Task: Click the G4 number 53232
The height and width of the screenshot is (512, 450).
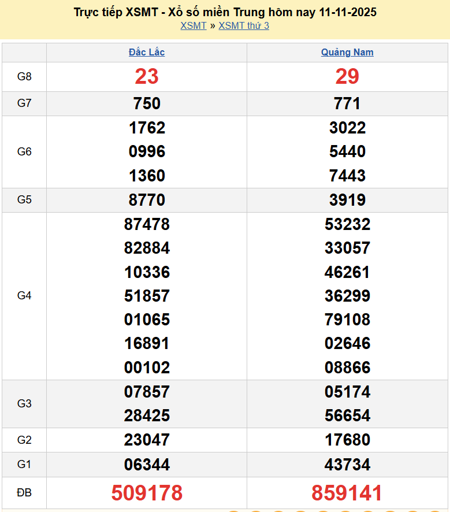Action: pyautogui.click(x=347, y=224)
